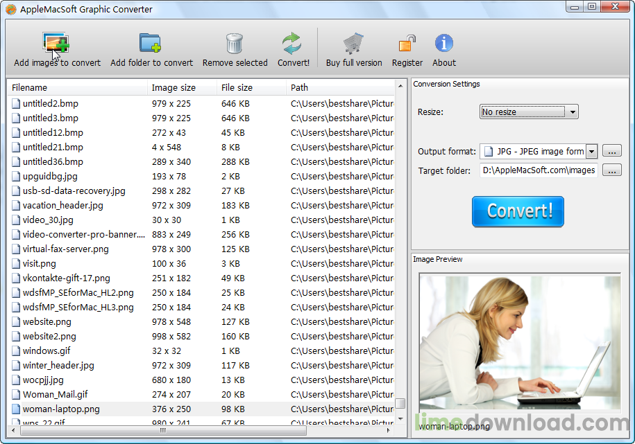Open the About info icon

pos(444,44)
